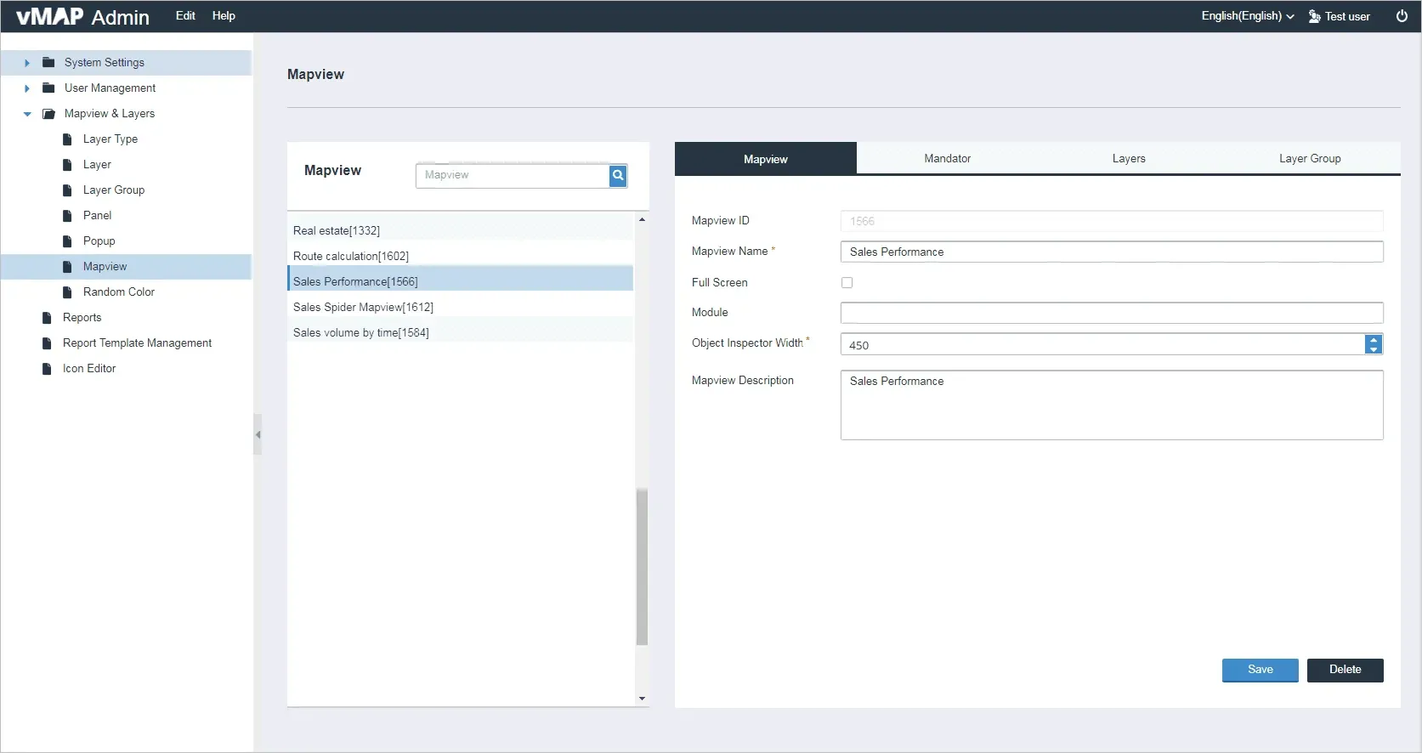Screen dimensions: 1422x753
Task: Expand the System Settings tree node arrow
Action: click(x=26, y=63)
